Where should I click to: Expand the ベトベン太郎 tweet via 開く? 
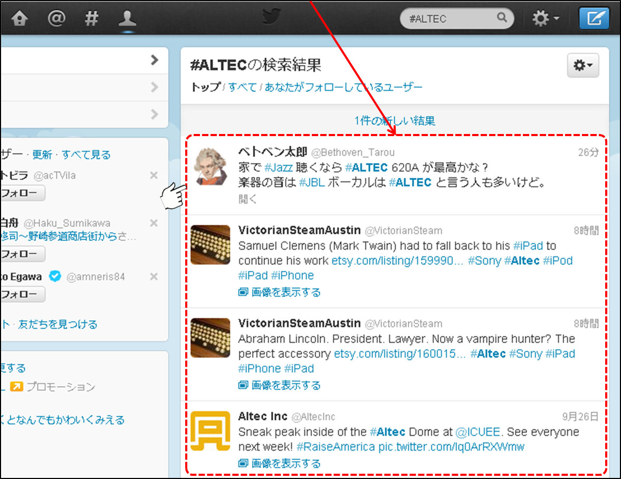coord(247,199)
